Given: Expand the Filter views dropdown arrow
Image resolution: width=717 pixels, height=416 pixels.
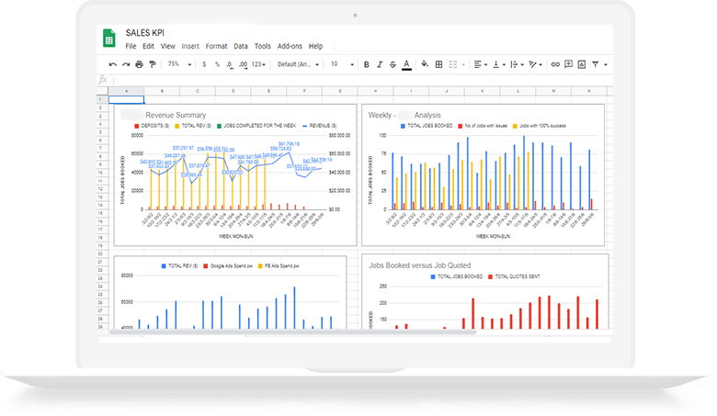Looking at the screenshot, I should 606,65.
